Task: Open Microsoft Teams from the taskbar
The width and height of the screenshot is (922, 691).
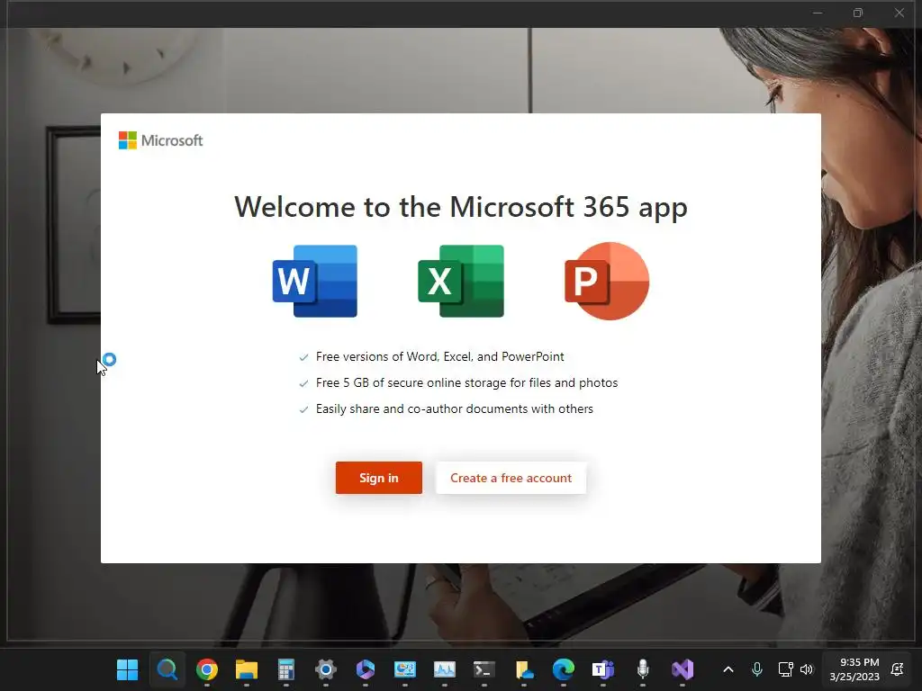Action: coord(603,669)
